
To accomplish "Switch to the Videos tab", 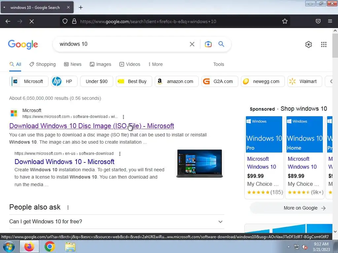I will (130, 64).
